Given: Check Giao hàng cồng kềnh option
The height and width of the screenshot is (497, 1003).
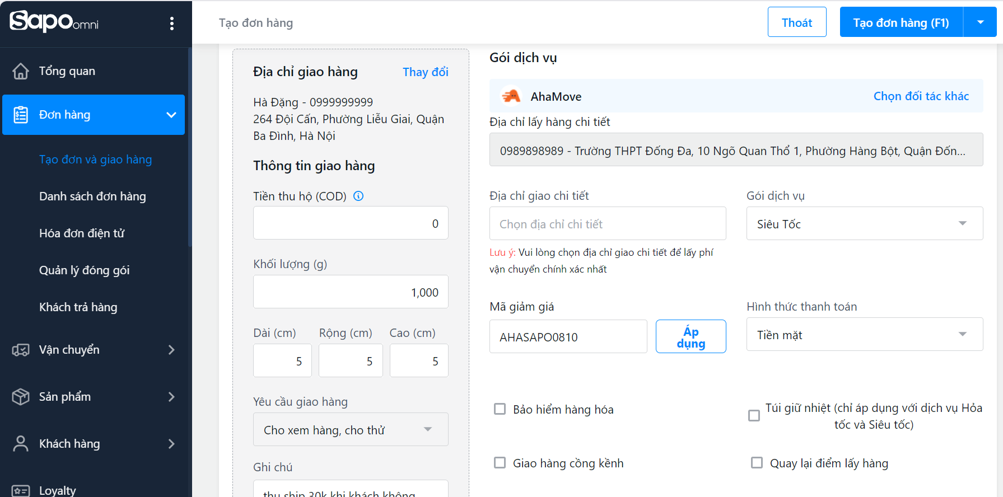Looking at the screenshot, I should pos(500,463).
